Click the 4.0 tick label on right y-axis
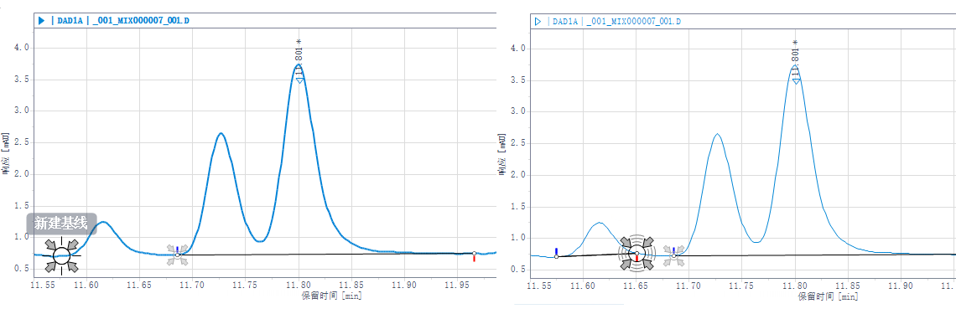Image resolution: width=956 pixels, height=314 pixels. coord(517,48)
